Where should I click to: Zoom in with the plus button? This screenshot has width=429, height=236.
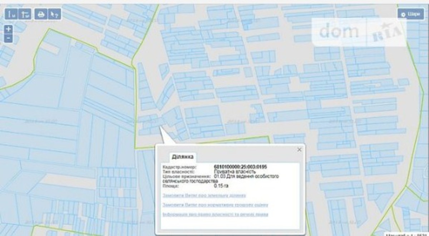click(9, 29)
